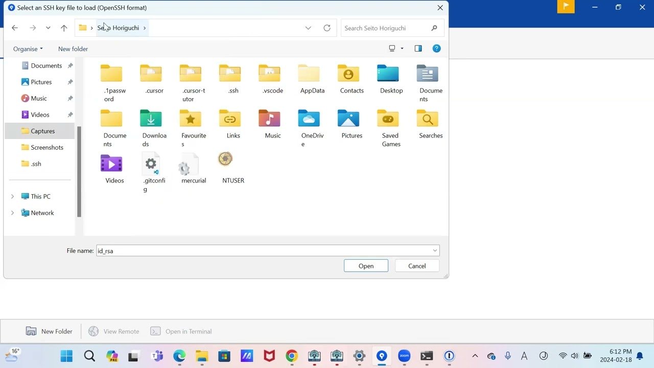Open the .ssh folder icon
654x368 pixels.
tap(230, 74)
